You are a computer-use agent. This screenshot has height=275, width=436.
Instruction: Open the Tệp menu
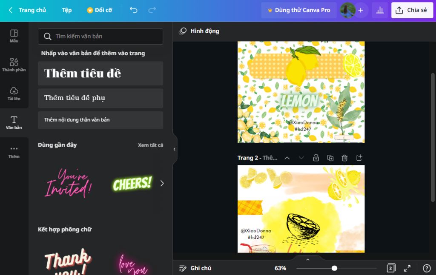tap(67, 10)
